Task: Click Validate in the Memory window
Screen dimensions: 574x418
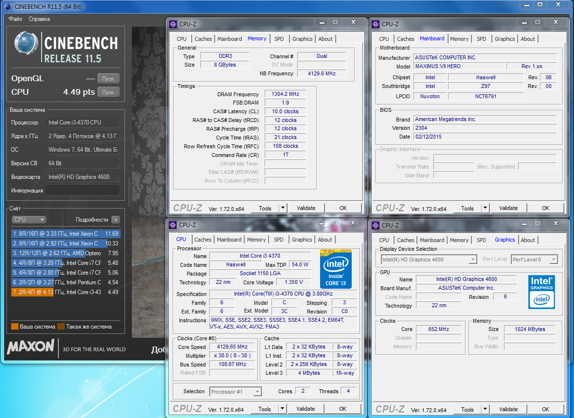Action: point(306,208)
